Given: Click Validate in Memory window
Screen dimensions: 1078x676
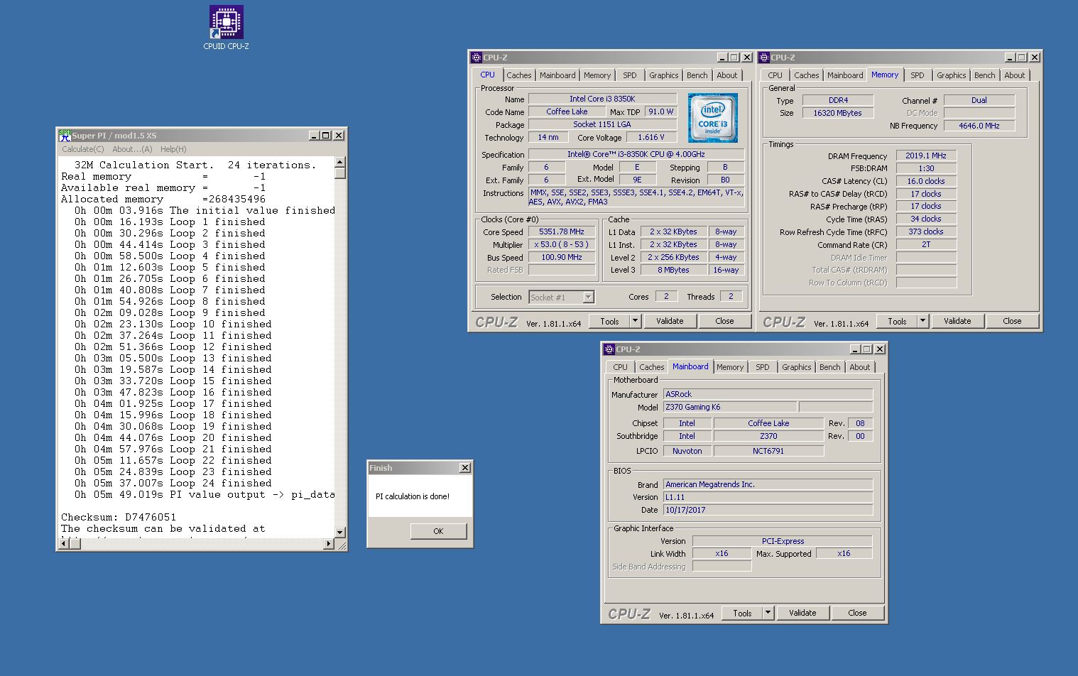Looking at the screenshot, I should pos(957,321).
